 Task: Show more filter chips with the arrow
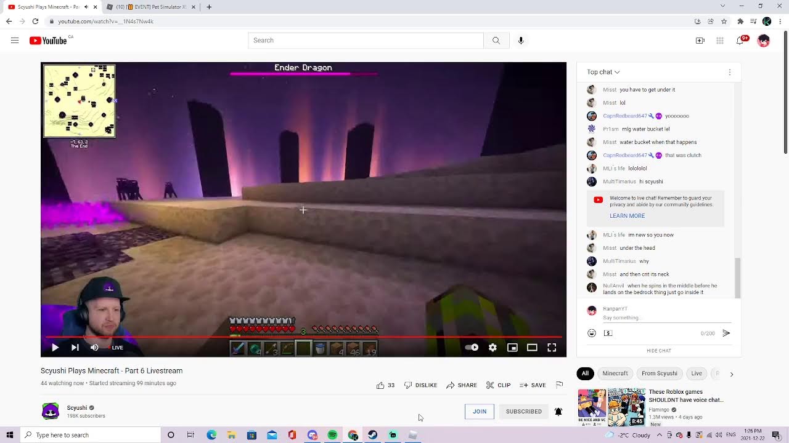click(732, 374)
